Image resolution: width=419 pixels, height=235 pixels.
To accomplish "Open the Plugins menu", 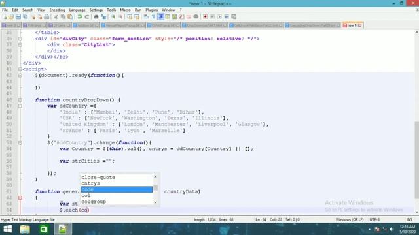I will click(x=151, y=10).
